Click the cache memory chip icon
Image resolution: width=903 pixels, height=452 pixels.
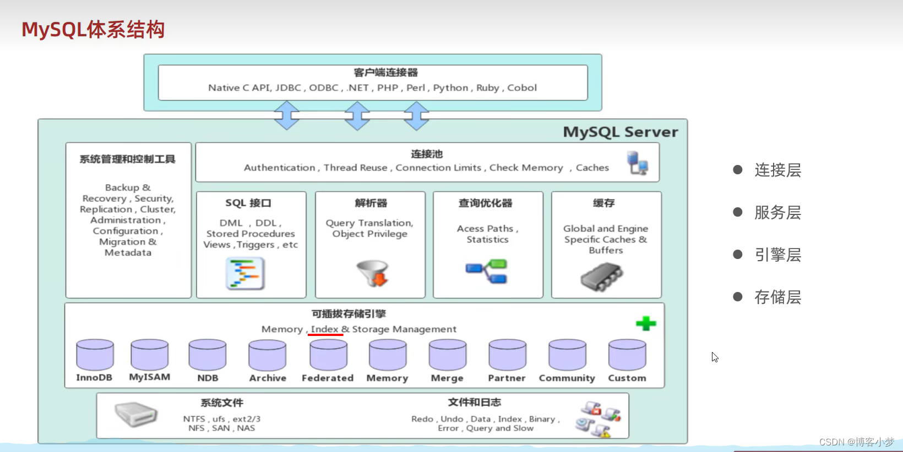tap(601, 277)
